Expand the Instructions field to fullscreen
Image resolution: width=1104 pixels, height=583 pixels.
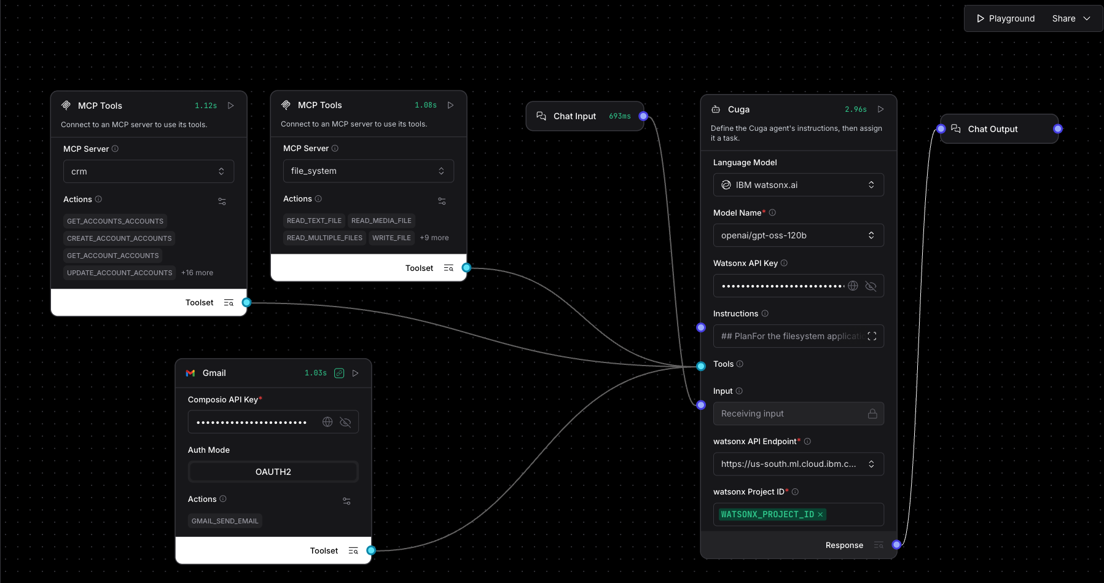[x=872, y=336]
